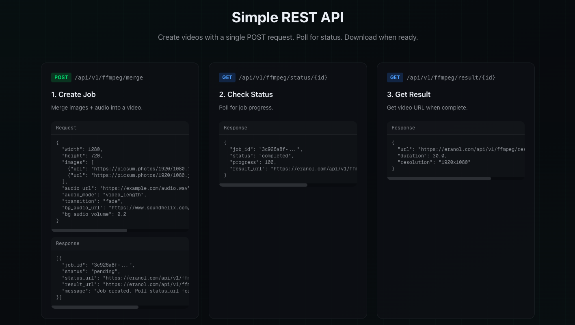
Task: Click the Response label on Get Result card
Action: coord(403,128)
